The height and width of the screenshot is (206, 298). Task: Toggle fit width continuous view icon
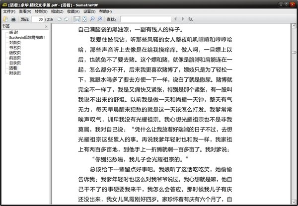pyautogui.click(x=77, y=19)
